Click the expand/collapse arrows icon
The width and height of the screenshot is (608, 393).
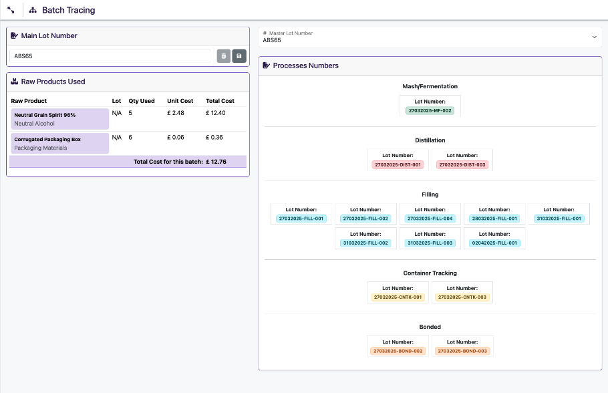coord(11,10)
